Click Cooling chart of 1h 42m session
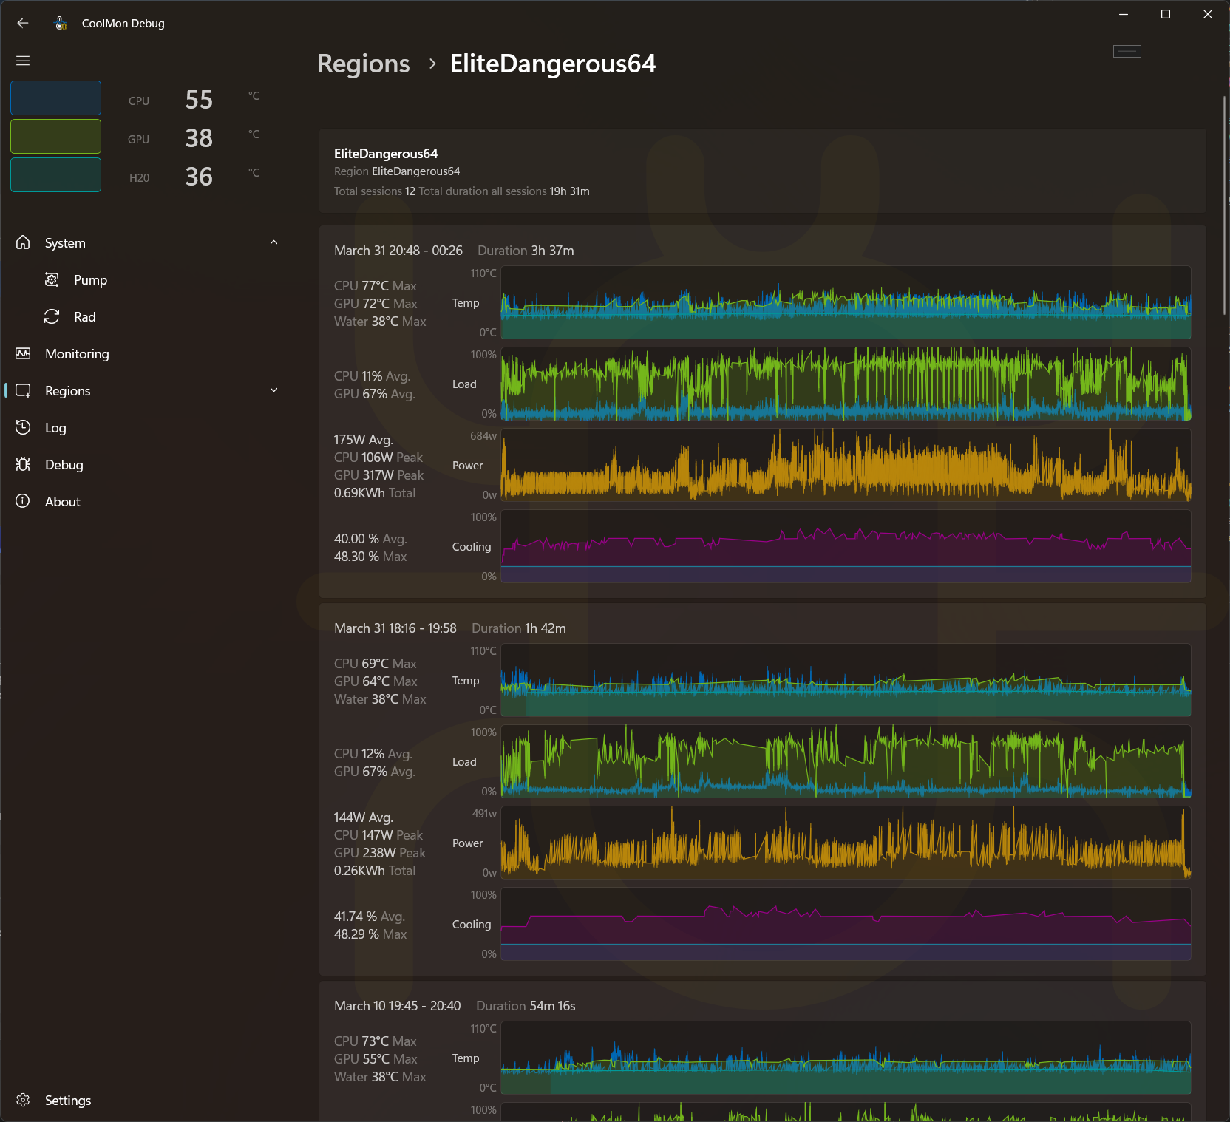 [846, 924]
